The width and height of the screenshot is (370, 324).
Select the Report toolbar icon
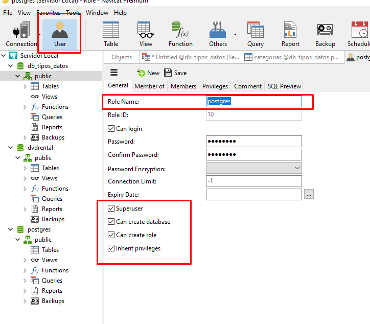290,34
